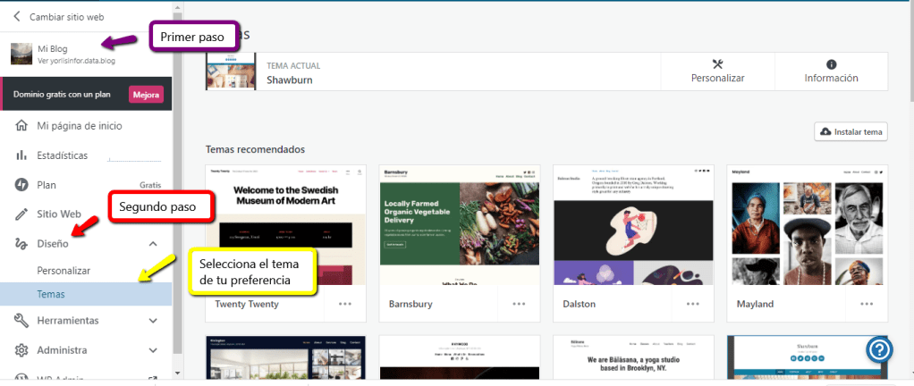Click the Información circle icon

click(x=831, y=64)
